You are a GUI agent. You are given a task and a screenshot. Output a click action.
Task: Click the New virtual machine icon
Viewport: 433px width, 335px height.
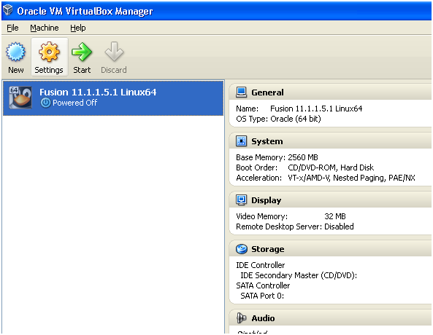15,52
